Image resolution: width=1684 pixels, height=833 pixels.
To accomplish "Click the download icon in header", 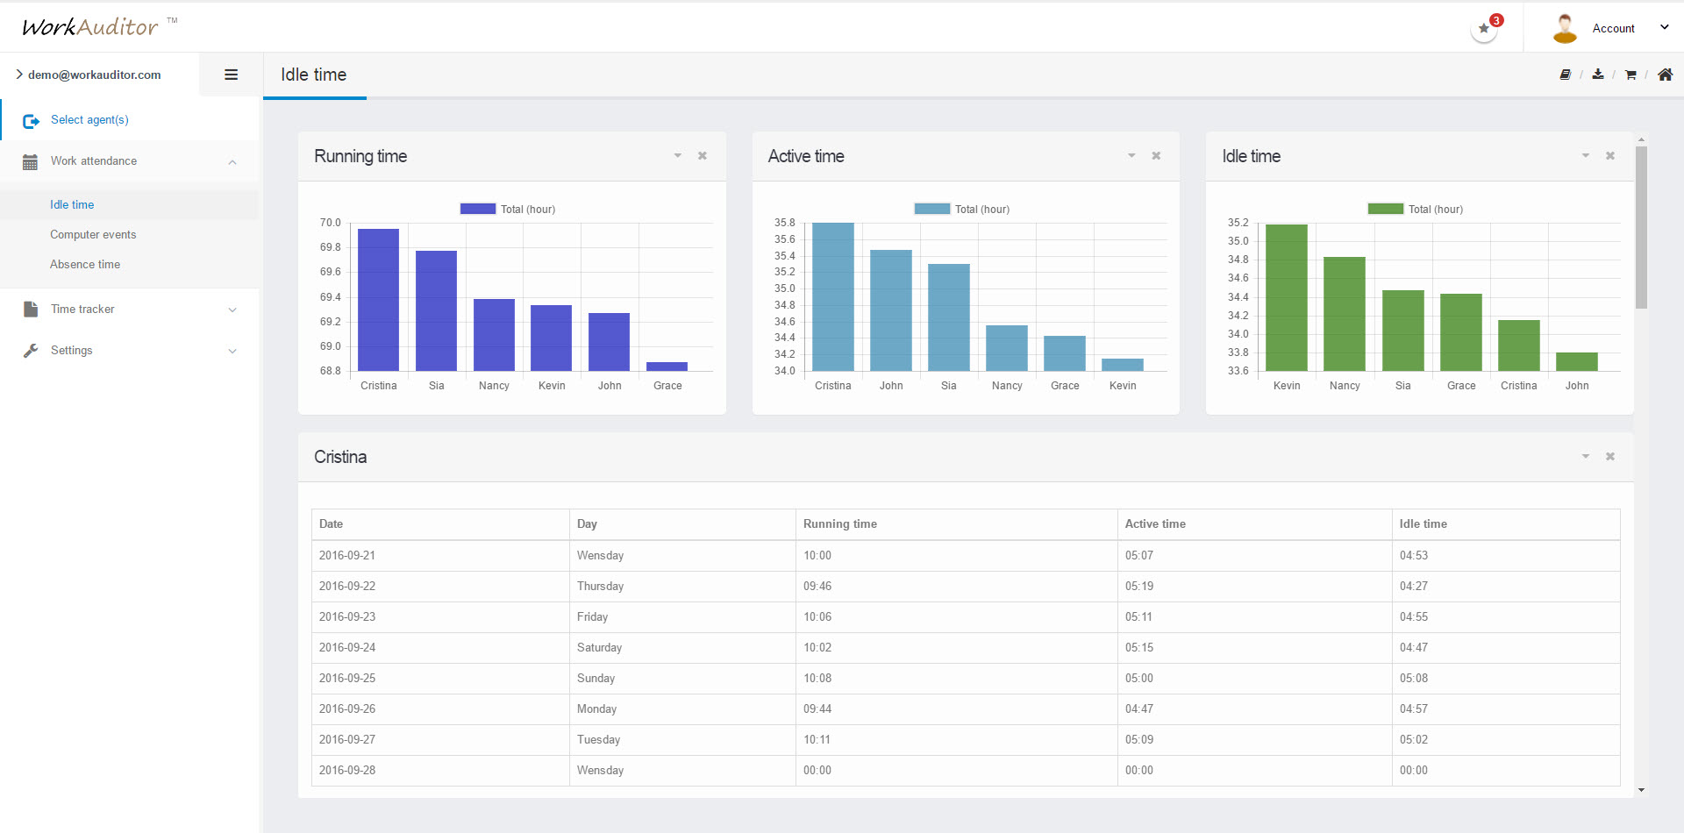I will [1598, 75].
